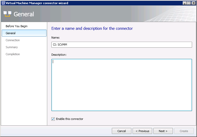Viewport: 197px width, 137px height.
Task: Click the wizard icon in the title bar
Action: point(3,3)
